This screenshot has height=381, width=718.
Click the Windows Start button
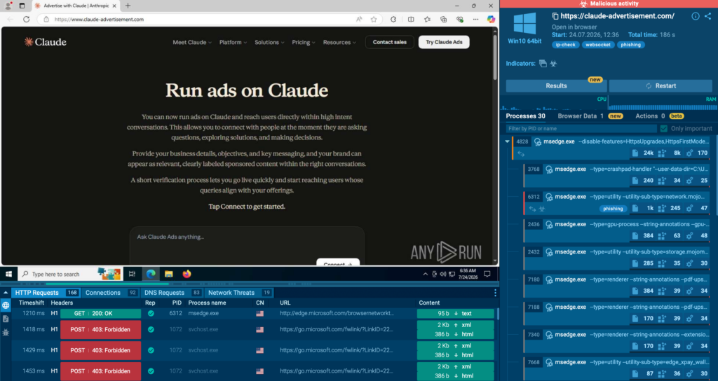[8, 274]
